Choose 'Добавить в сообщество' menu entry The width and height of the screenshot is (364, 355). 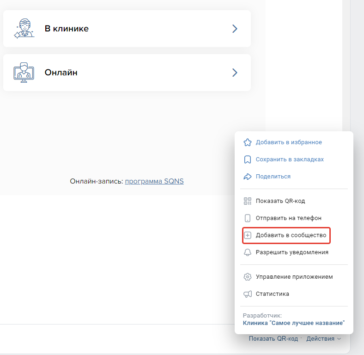291,235
